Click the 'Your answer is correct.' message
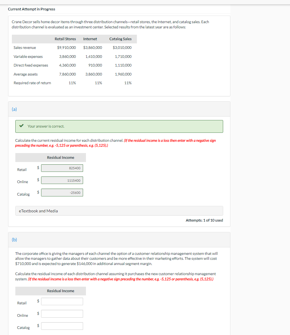Viewport: 290px width, 335px height. (46, 126)
